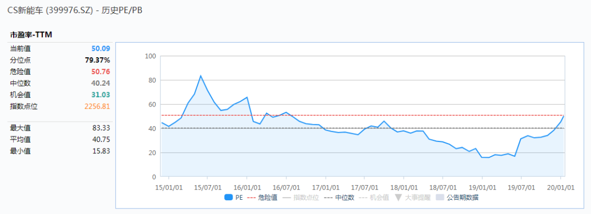The width and height of the screenshot is (591, 214).
Task: Toggle the 大事提醒 triangle legend icon
Action: (398, 198)
